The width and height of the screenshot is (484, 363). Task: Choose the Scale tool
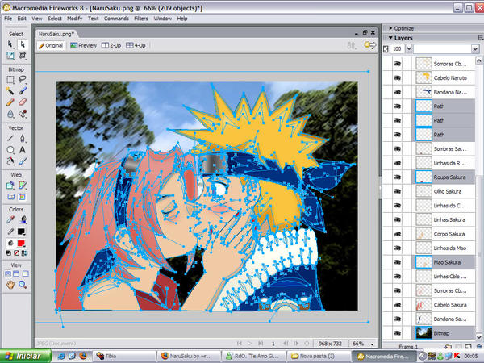pos(10,56)
